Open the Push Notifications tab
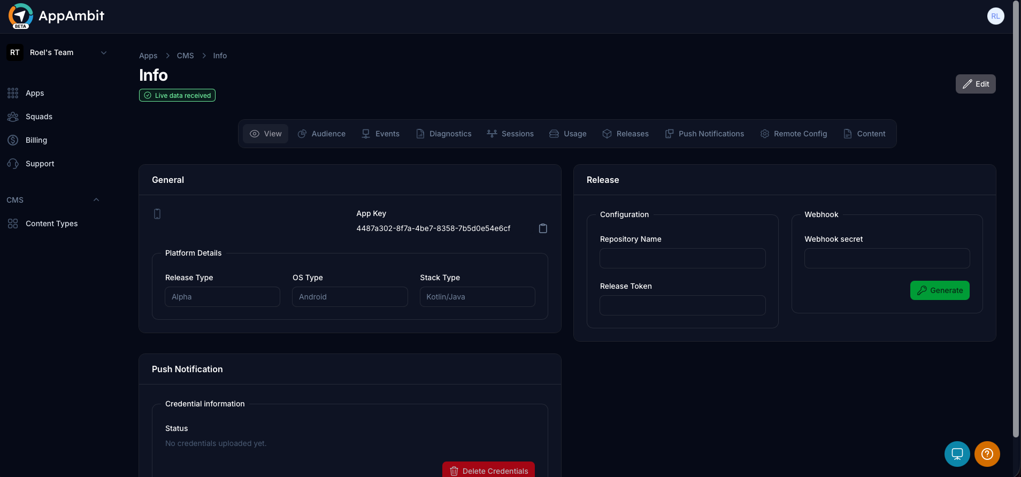Viewport: 1021px width, 477px height. 704,134
